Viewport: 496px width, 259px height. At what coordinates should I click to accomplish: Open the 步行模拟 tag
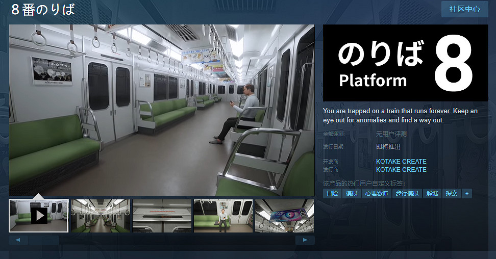coord(407,194)
